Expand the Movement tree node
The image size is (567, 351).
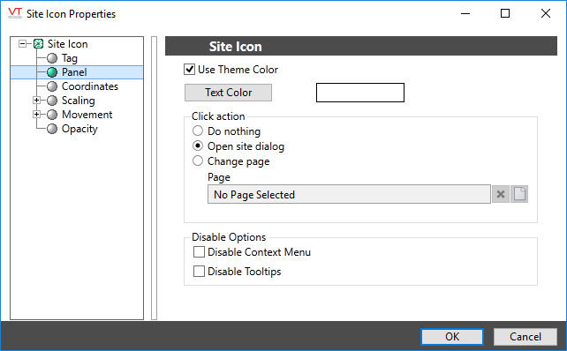pyautogui.click(x=36, y=115)
